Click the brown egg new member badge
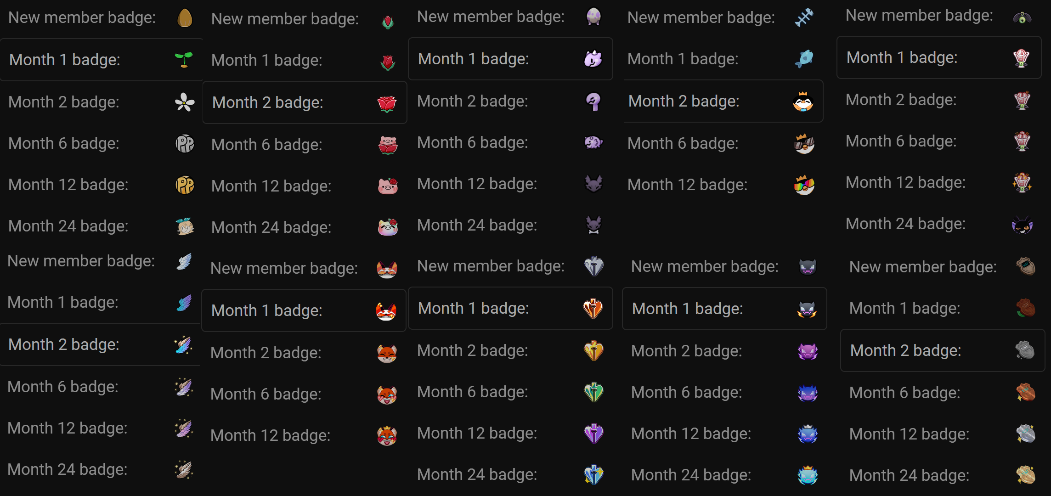1051x496 pixels. [185, 18]
